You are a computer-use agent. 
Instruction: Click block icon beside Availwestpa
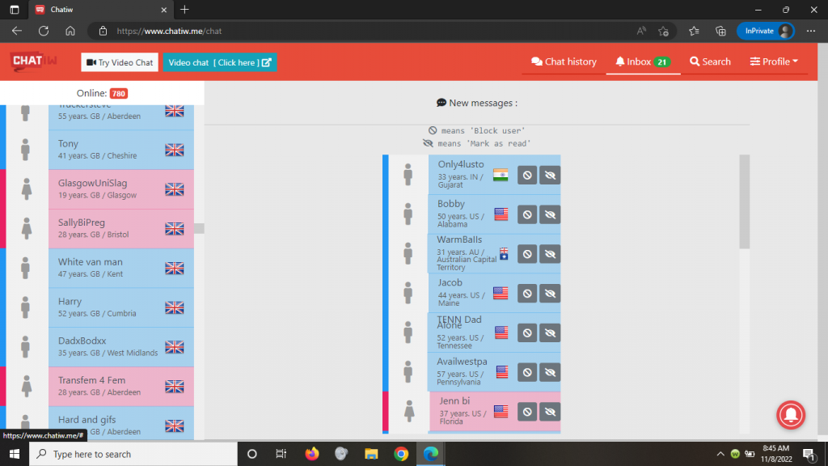pos(527,372)
